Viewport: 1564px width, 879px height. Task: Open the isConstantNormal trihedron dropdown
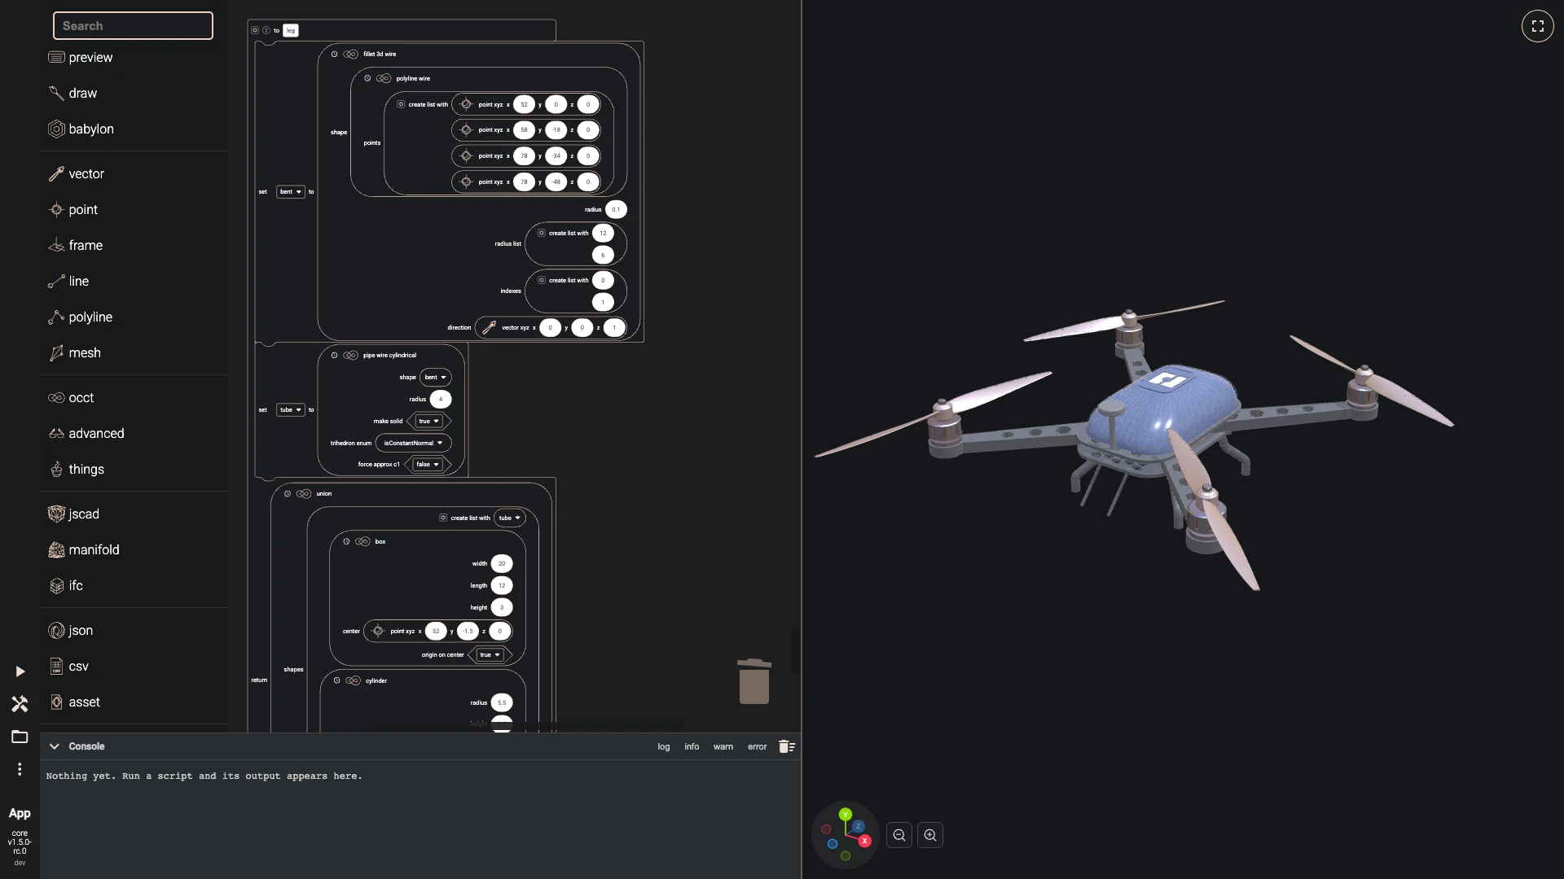point(413,443)
